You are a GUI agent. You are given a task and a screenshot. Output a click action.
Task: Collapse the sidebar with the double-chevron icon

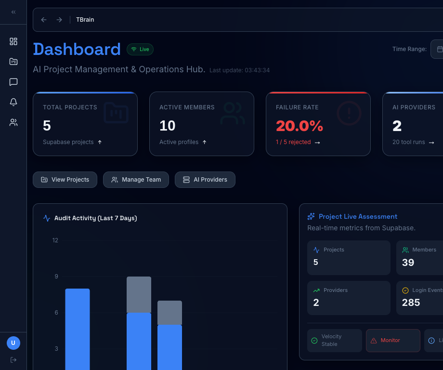click(x=13, y=12)
